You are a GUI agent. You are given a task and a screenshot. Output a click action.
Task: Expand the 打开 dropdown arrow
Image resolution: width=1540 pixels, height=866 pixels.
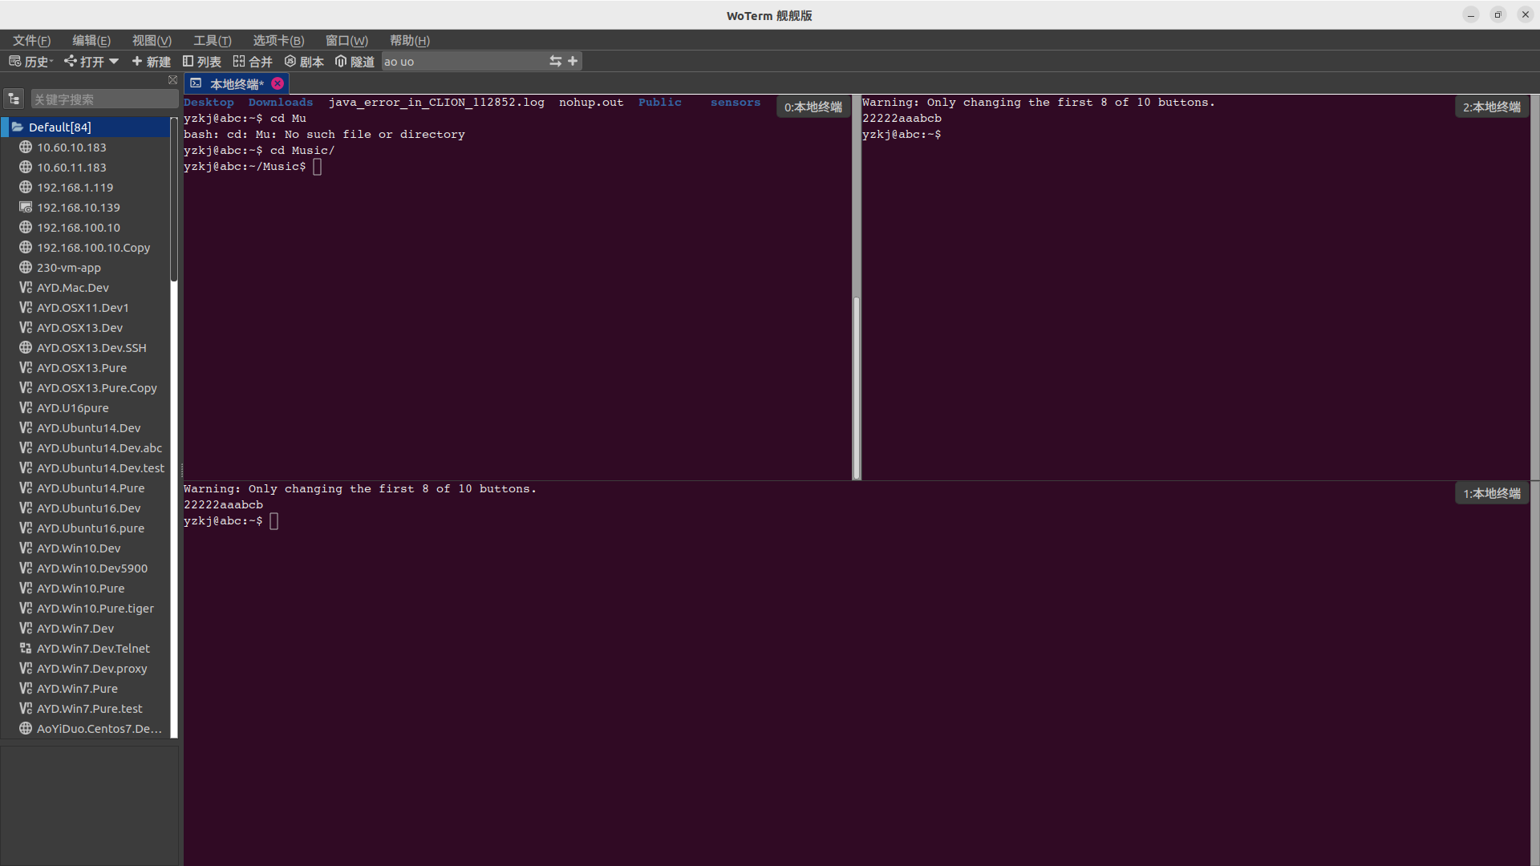114,61
